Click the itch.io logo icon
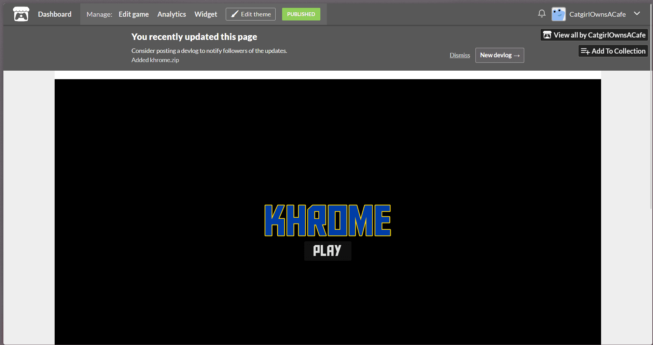The image size is (653, 345). tap(21, 14)
